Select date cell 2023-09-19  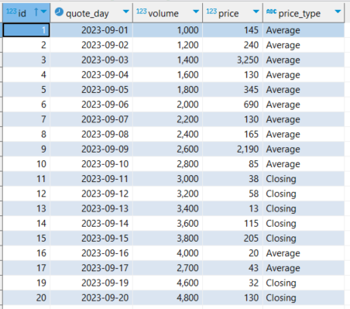click(x=91, y=283)
